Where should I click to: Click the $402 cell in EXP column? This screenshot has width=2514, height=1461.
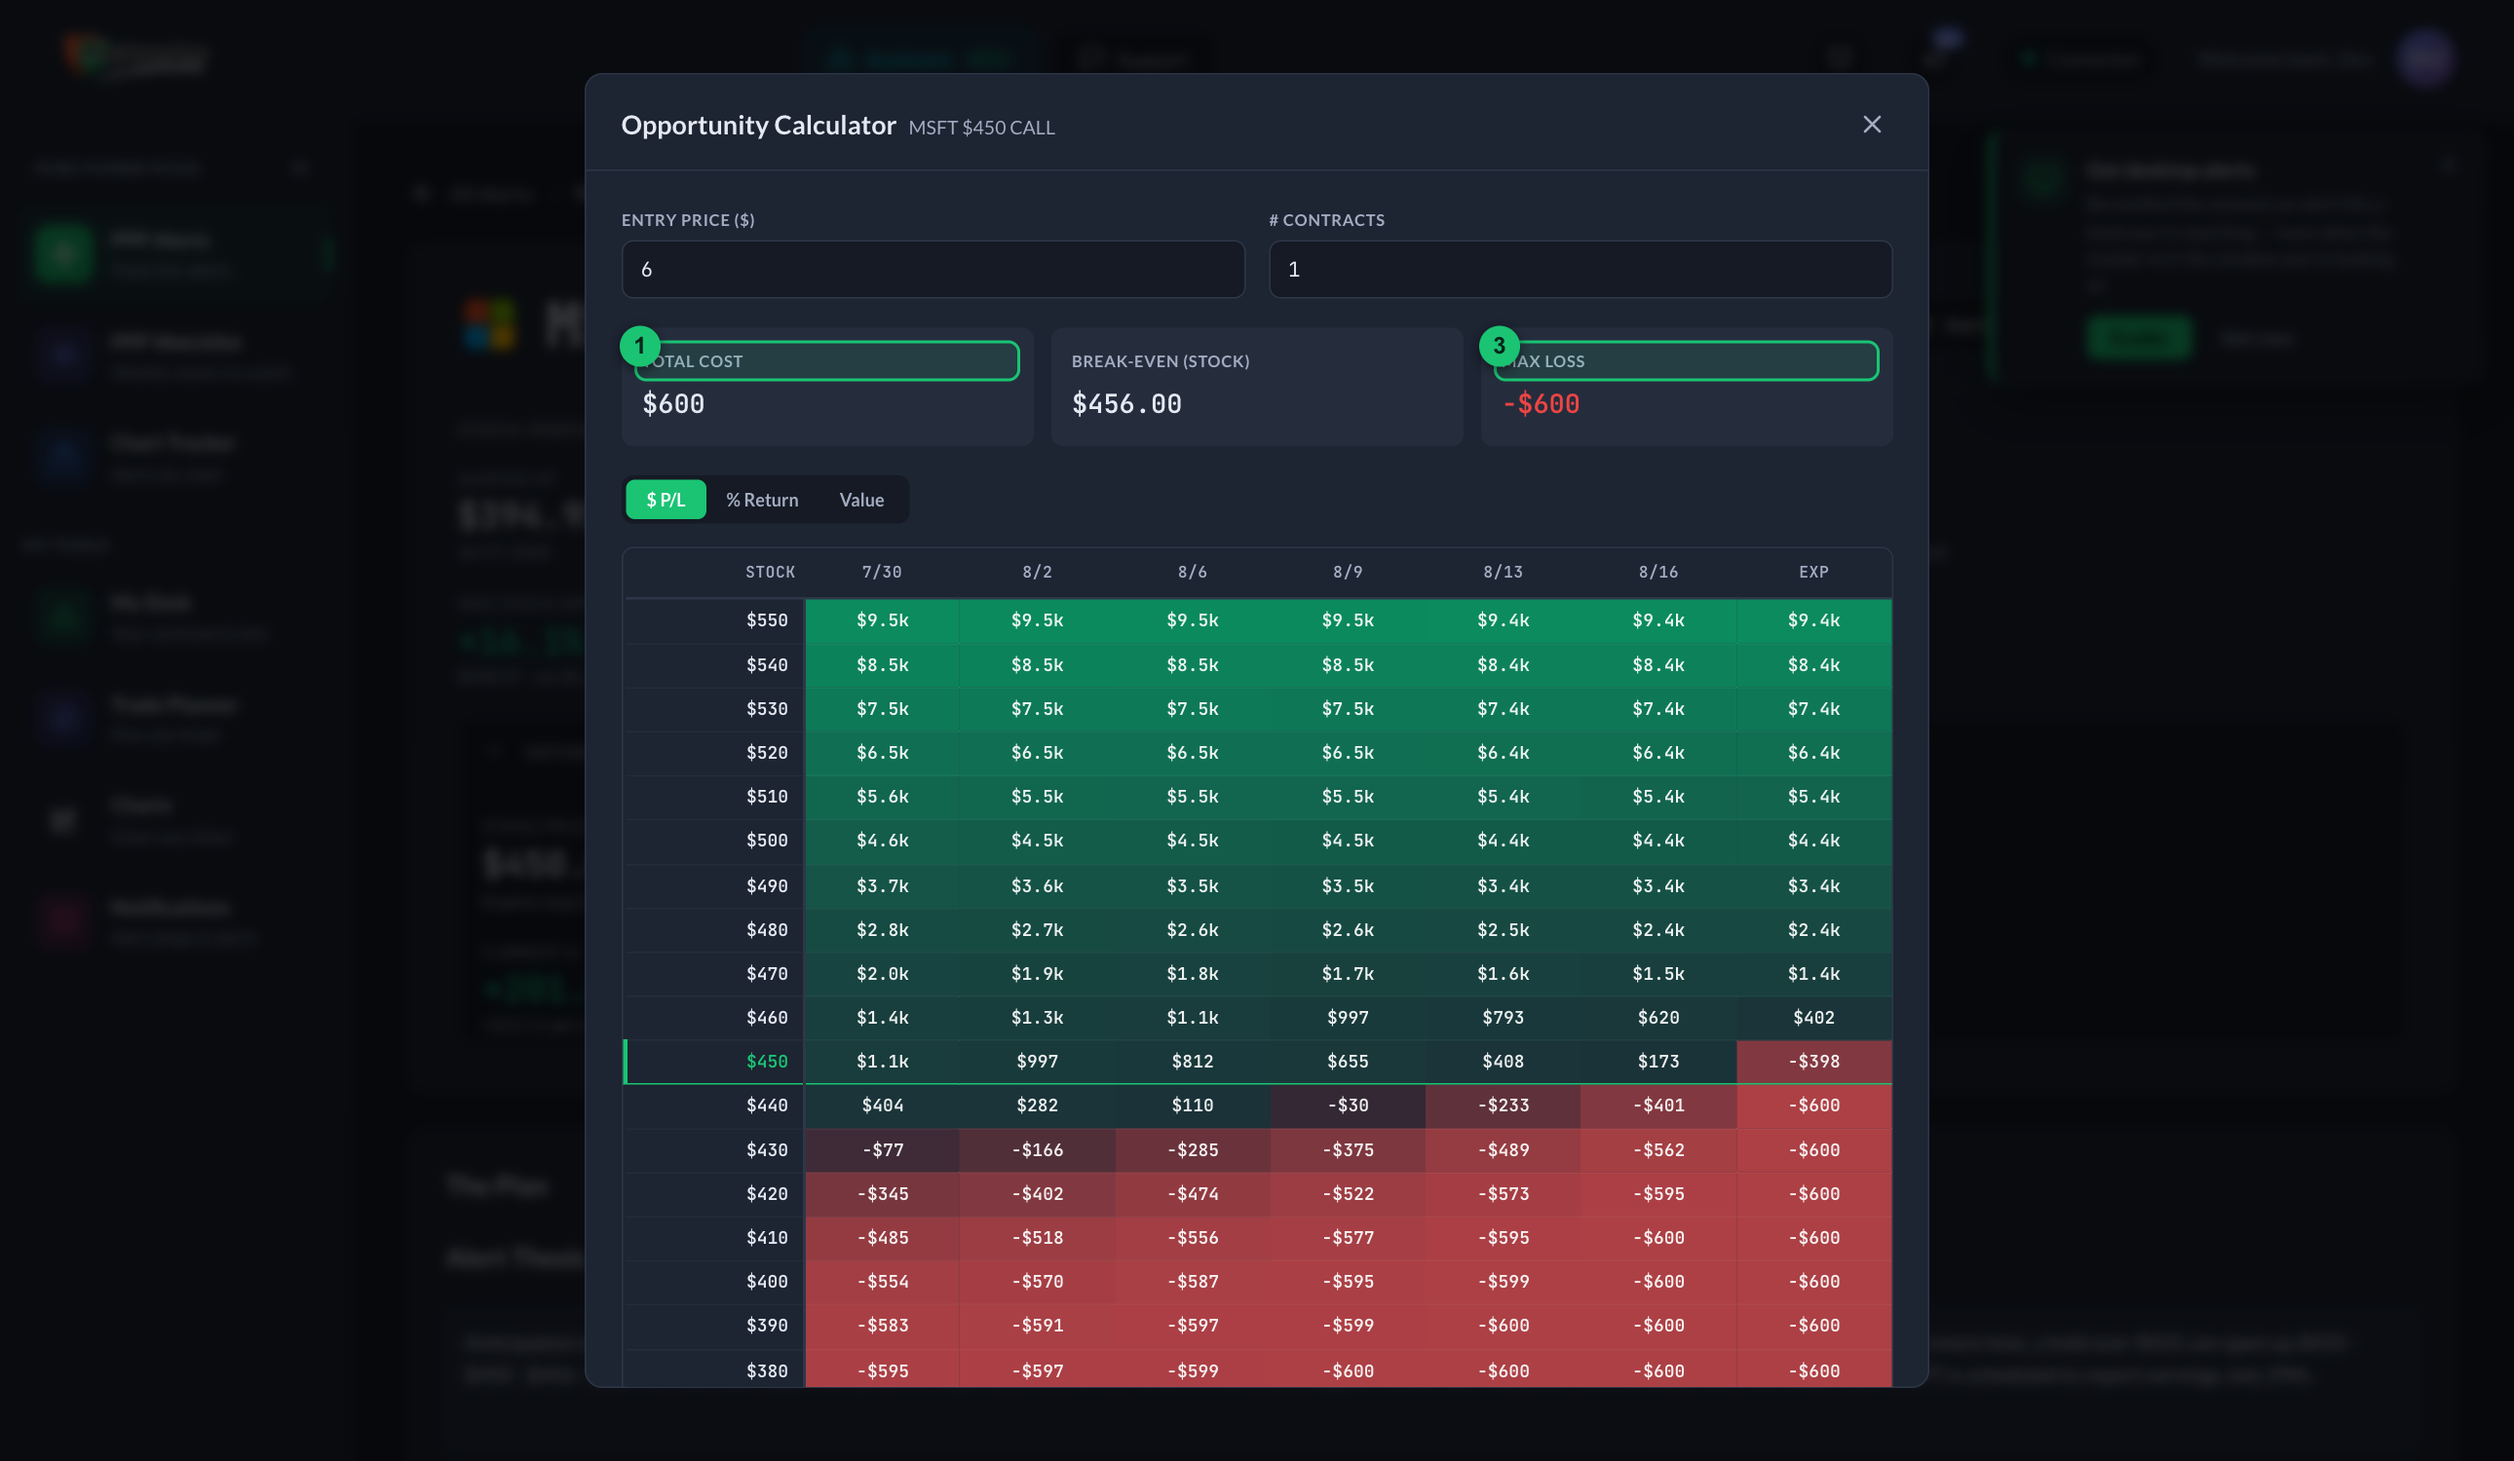click(1813, 1017)
